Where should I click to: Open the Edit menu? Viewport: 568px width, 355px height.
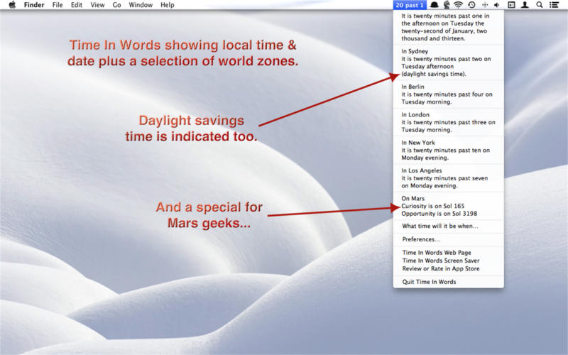77,5
